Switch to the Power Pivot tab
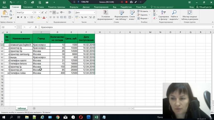This screenshot has width=214, height=120. [141, 7]
